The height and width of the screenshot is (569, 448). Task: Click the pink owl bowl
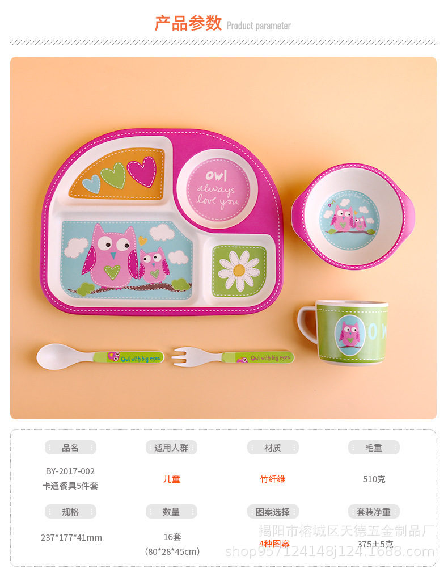353,216
